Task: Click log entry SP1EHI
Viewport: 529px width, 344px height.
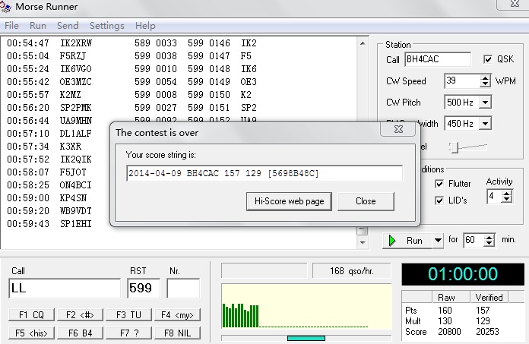Action: tap(75, 224)
